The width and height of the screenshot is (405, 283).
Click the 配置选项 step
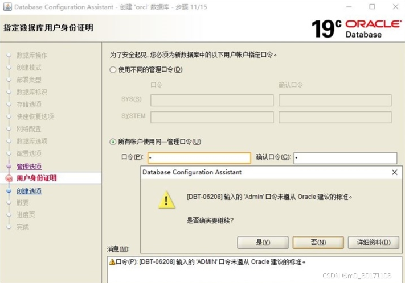point(28,153)
